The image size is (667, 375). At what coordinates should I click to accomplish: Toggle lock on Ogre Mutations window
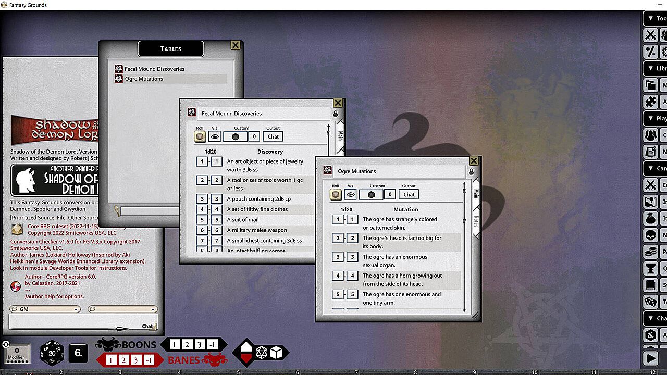(x=471, y=172)
